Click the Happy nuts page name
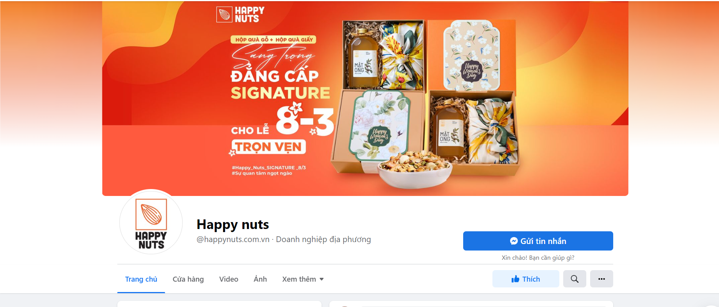 tap(233, 224)
